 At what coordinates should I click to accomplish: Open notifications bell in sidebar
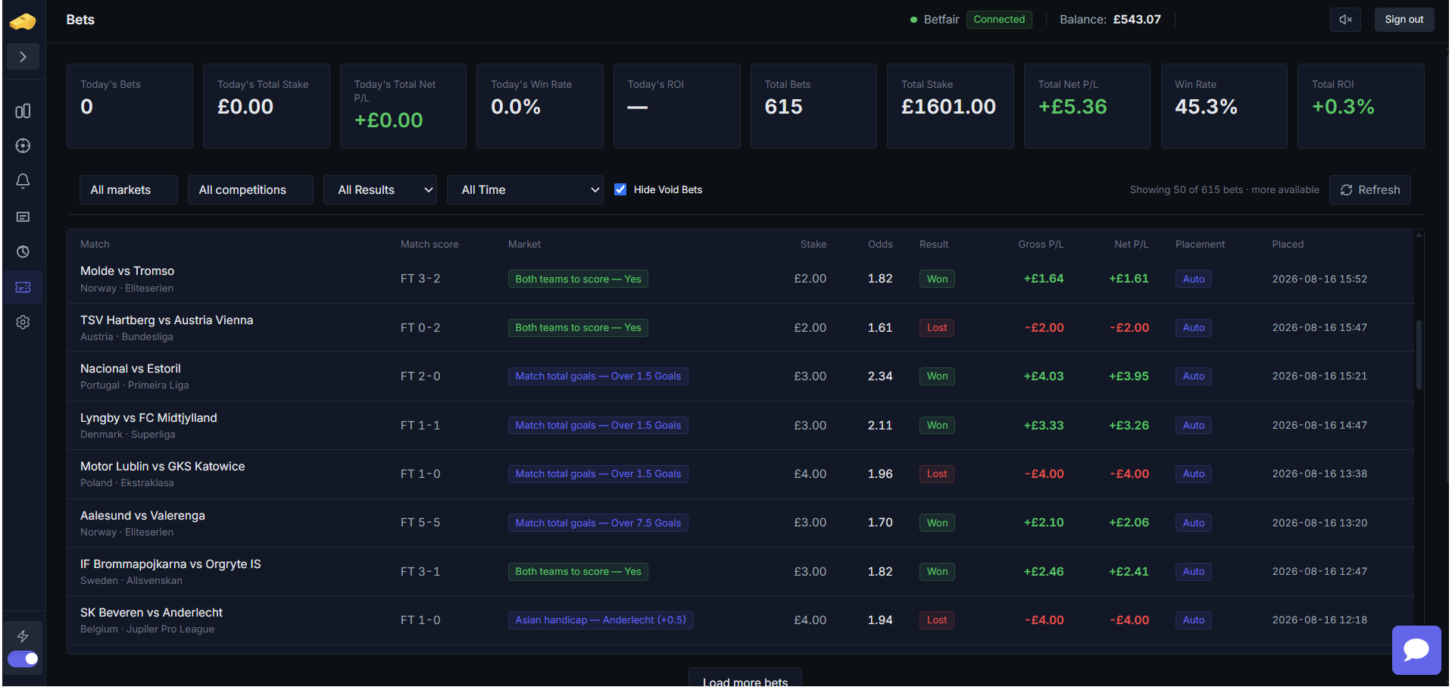pos(23,181)
